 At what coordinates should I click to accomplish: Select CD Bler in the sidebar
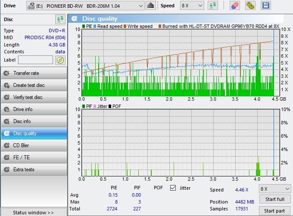(34, 145)
